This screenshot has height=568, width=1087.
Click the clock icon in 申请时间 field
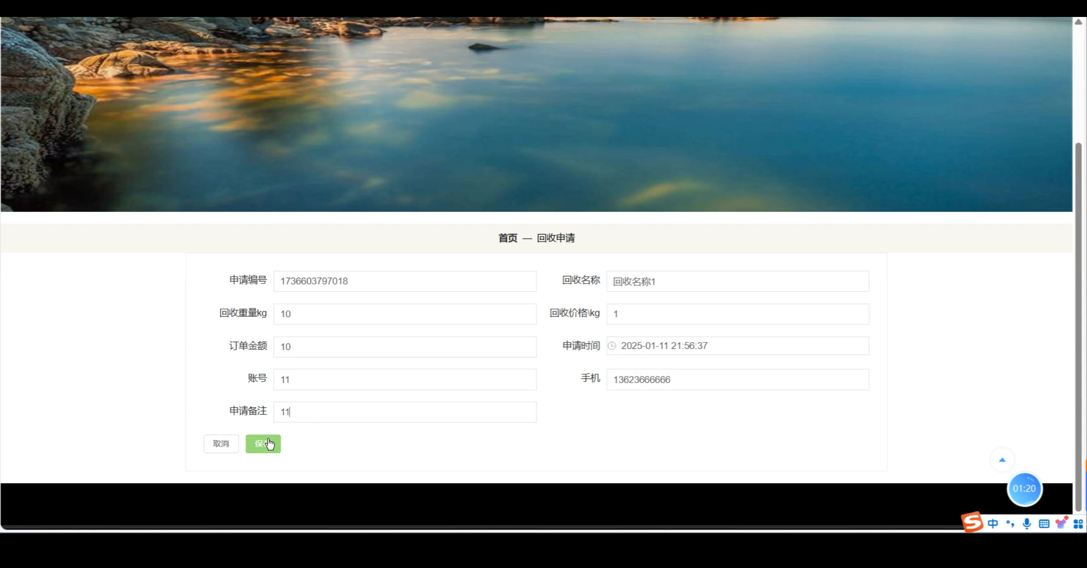point(612,346)
